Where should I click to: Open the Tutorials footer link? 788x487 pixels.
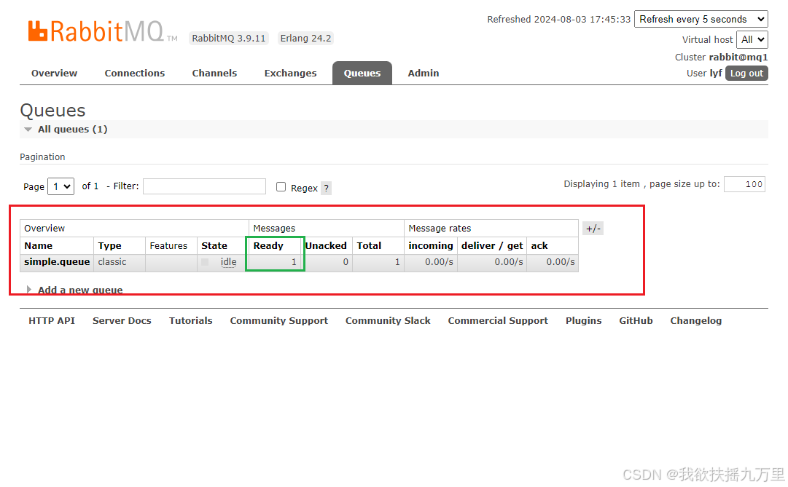click(190, 321)
